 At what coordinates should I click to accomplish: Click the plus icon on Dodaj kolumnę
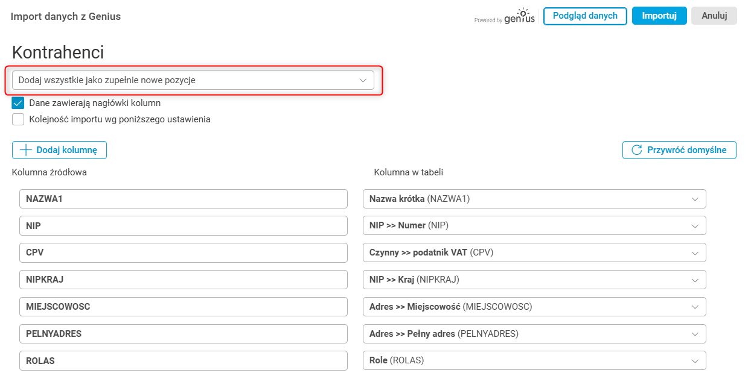[x=26, y=150]
